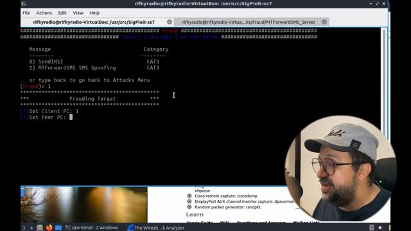Open the Wireshark Analyzer taskbar entry
Screen dimensions: 411x231
pos(156,228)
